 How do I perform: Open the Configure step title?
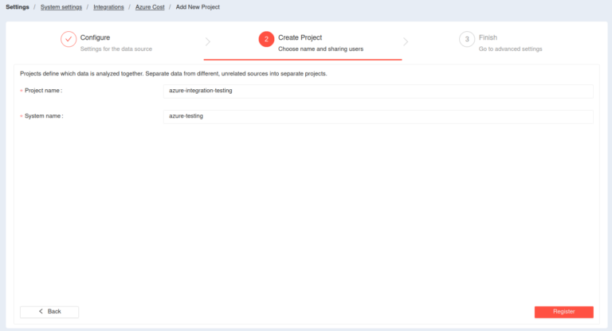click(95, 37)
